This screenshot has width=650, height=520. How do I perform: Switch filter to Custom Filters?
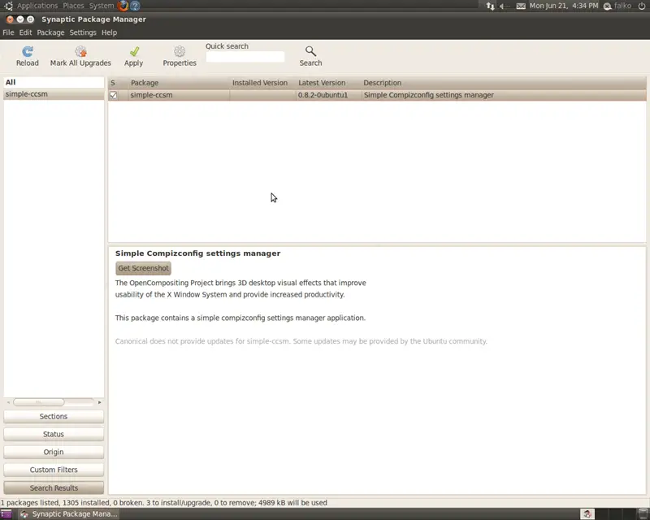pyautogui.click(x=54, y=470)
